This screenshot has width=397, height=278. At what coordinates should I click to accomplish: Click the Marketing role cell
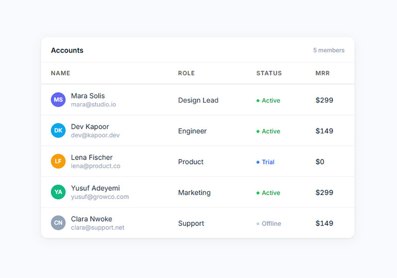coord(194,193)
